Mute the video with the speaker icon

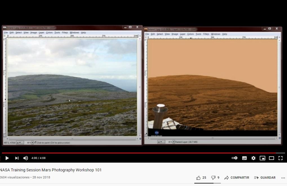26,158
